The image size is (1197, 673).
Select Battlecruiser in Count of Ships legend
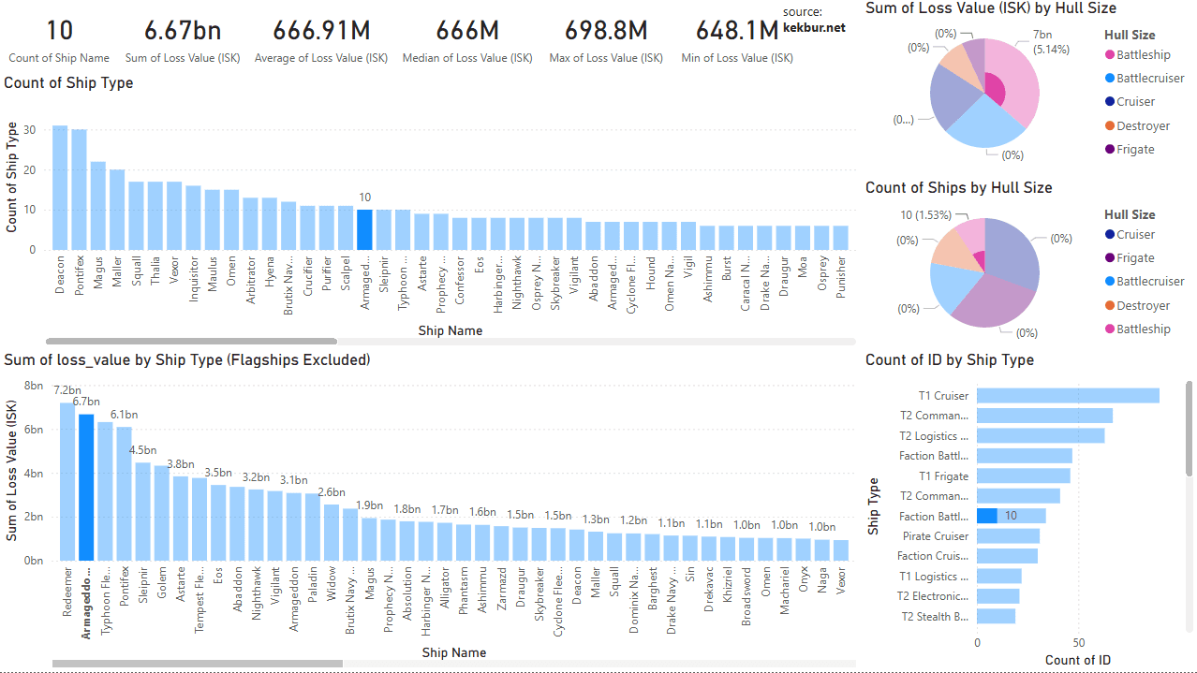pos(1149,282)
